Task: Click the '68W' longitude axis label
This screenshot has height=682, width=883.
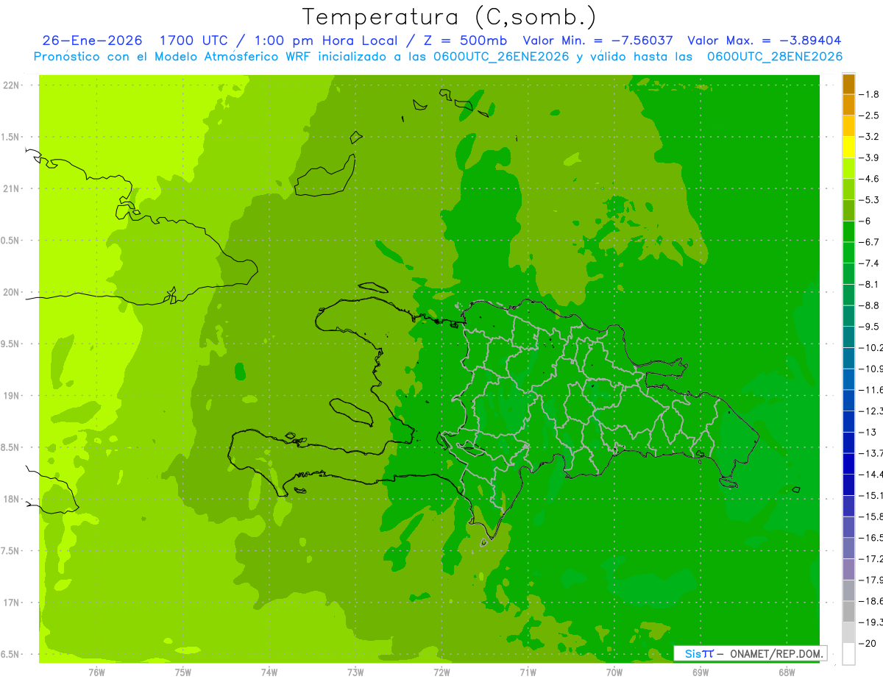Action: [787, 672]
